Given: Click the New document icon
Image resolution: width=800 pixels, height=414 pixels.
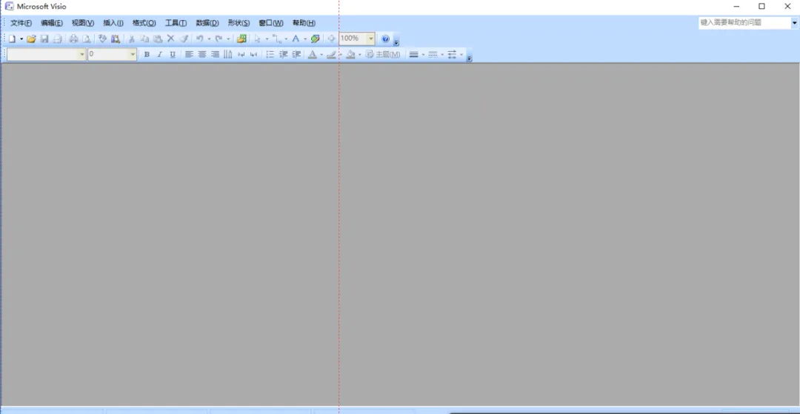Looking at the screenshot, I should (12, 39).
